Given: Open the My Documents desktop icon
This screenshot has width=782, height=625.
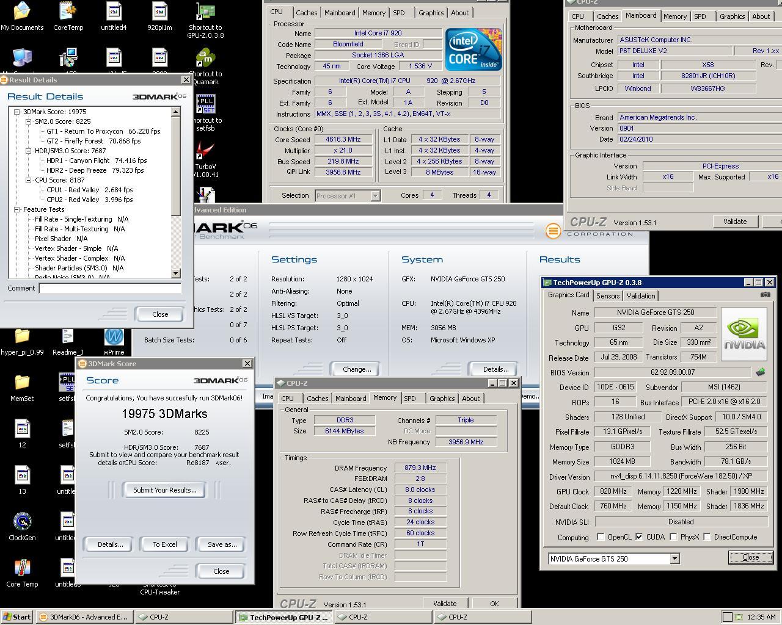Looking at the screenshot, I should pos(22,16).
